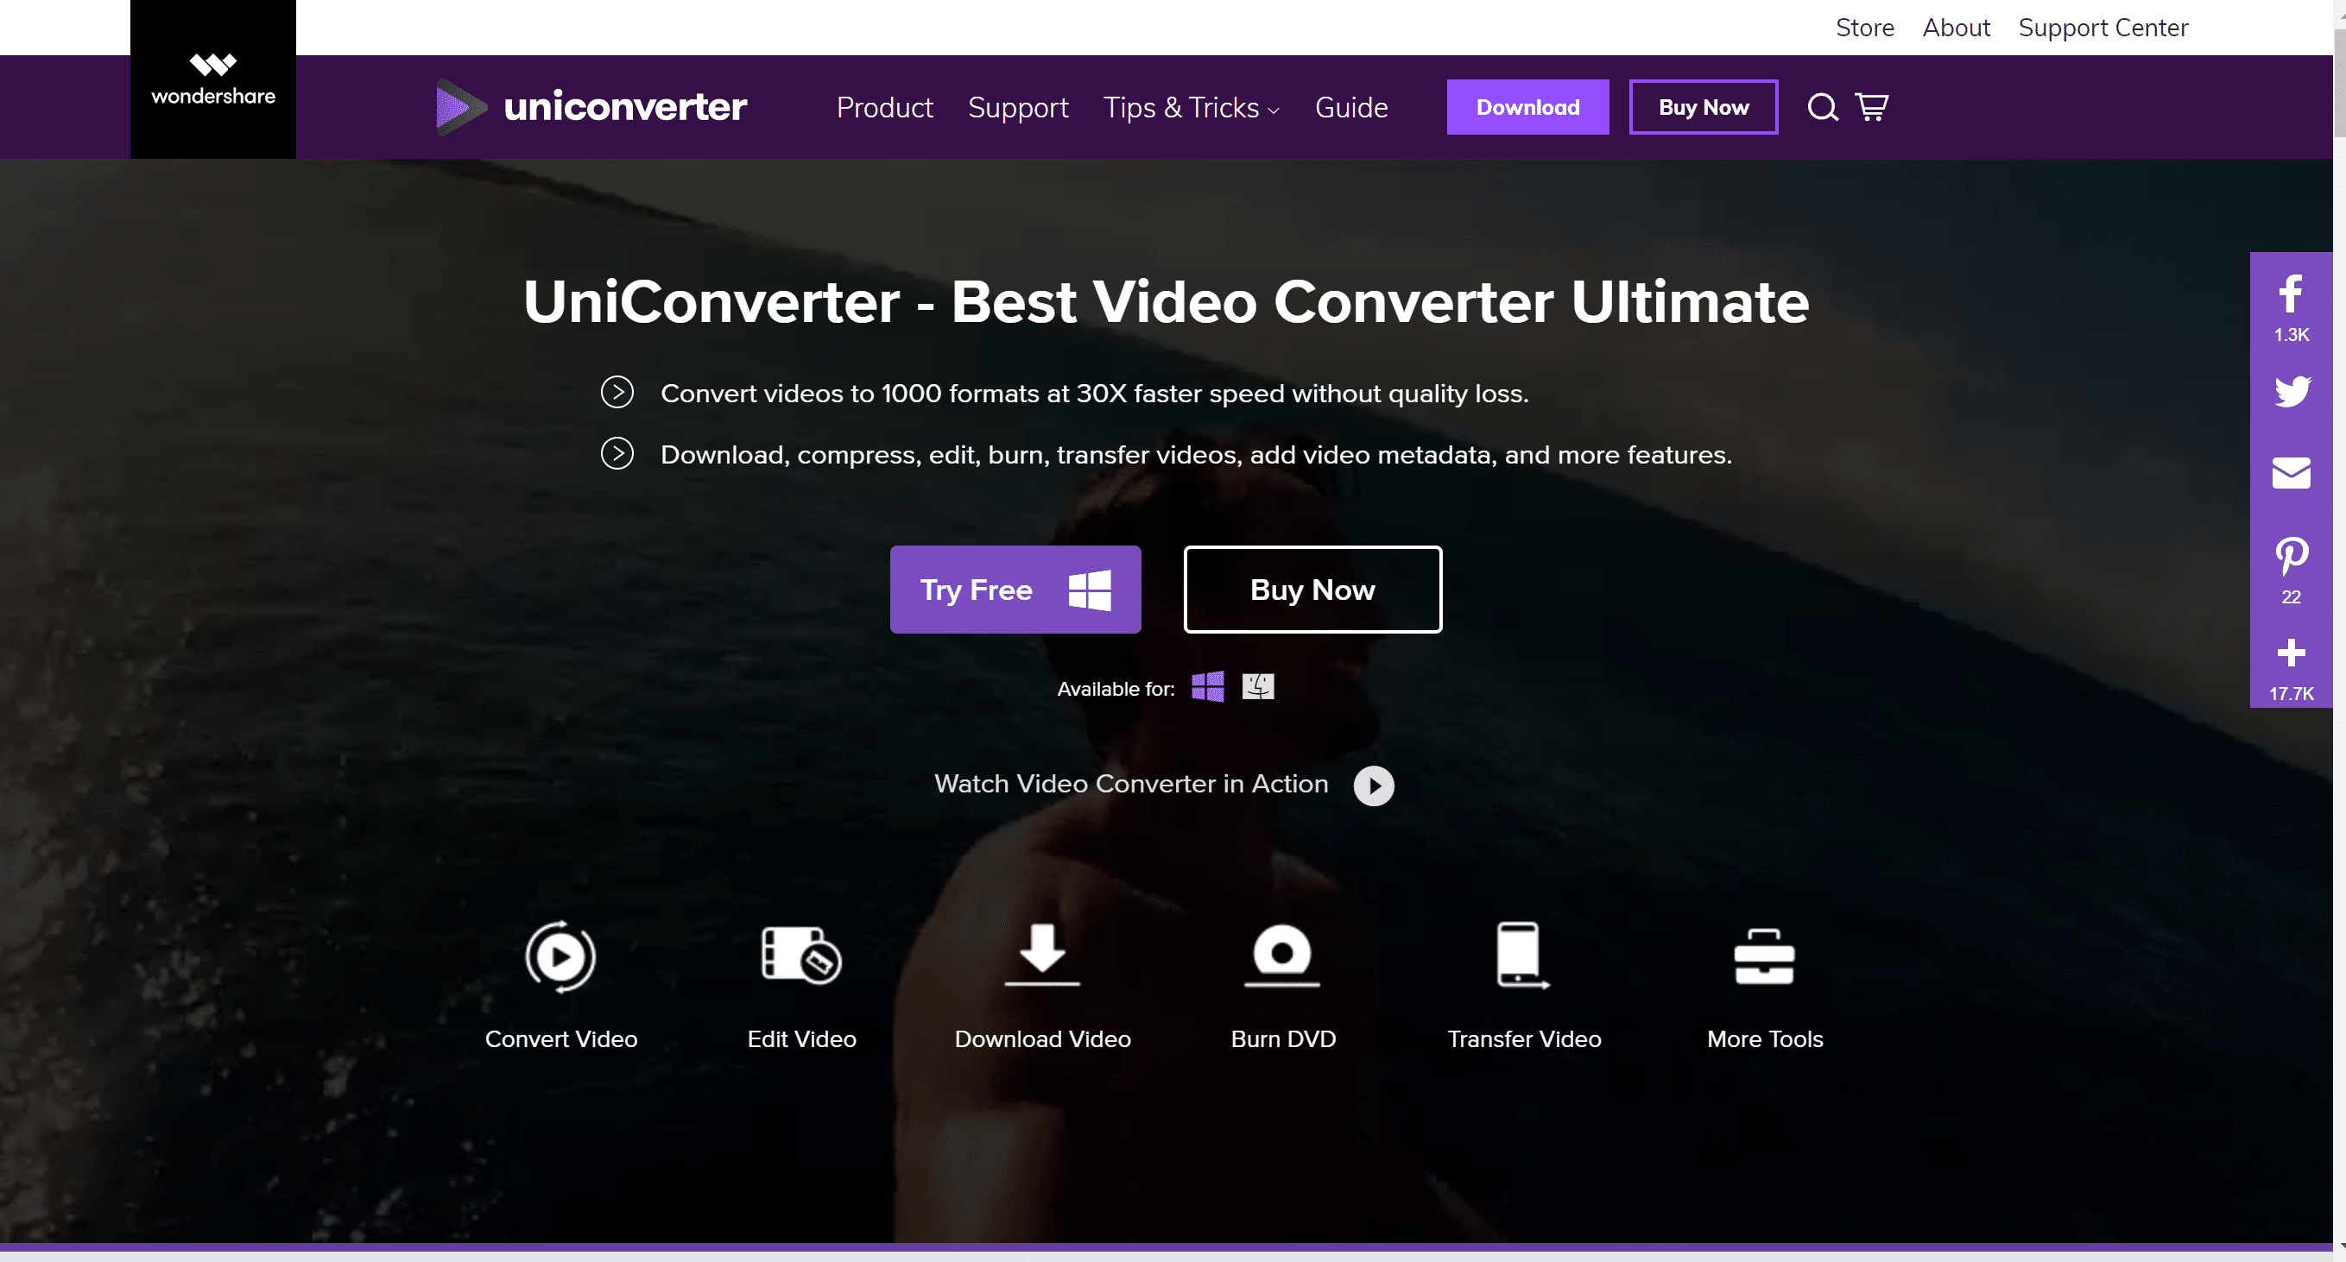Click the Support Center link
The image size is (2346, 1262).
(x=2103, y=28)
